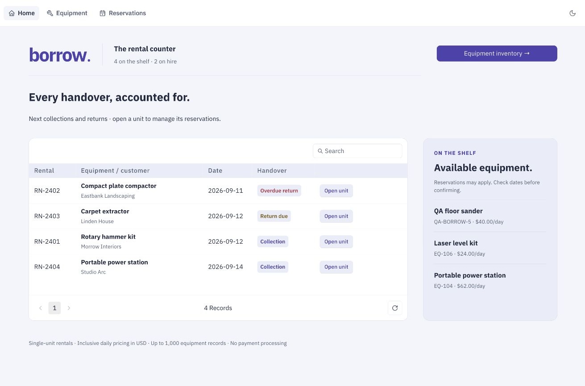Screen dimensions: 585x386
Task: Click the date 2026-09-14
Action: 225,267
